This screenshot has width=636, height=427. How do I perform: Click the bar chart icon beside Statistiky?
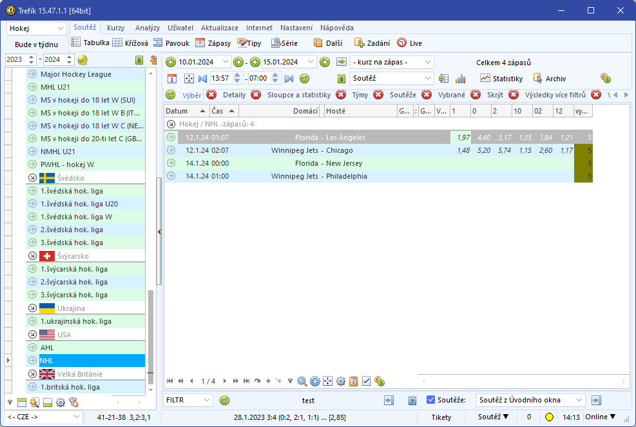click(460, 78)
